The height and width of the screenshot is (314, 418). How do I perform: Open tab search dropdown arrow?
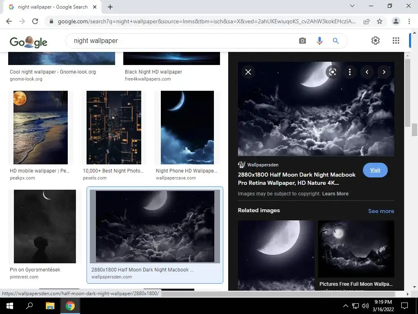click(352, 6)
